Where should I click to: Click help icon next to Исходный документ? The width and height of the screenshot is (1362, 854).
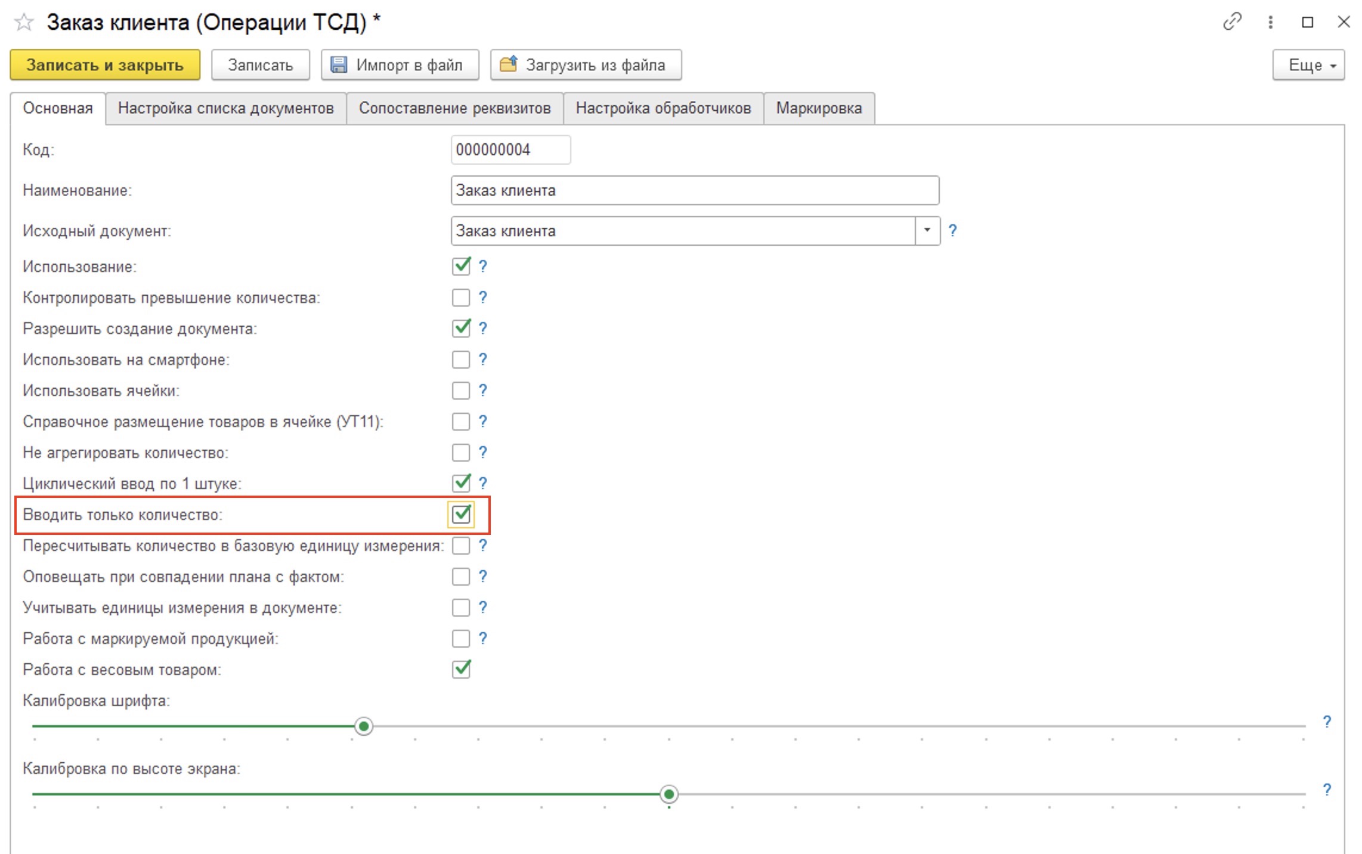click(952, 231)
